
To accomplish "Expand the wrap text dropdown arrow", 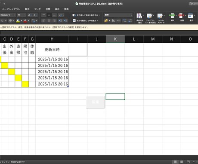I will [99, 15].
